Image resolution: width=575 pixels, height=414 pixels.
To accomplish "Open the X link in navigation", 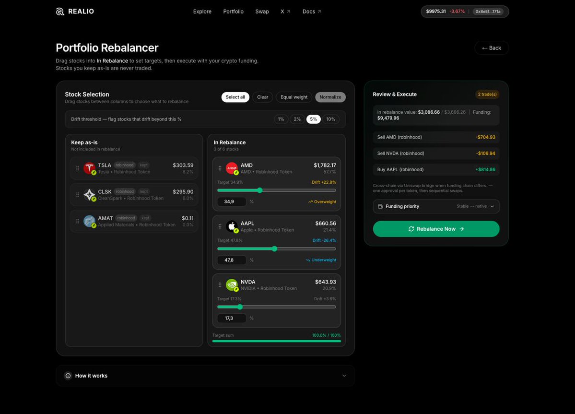I will point(285,12).
